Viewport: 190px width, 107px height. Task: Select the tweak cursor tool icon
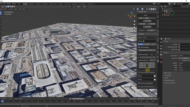click(x=3, y=7)
